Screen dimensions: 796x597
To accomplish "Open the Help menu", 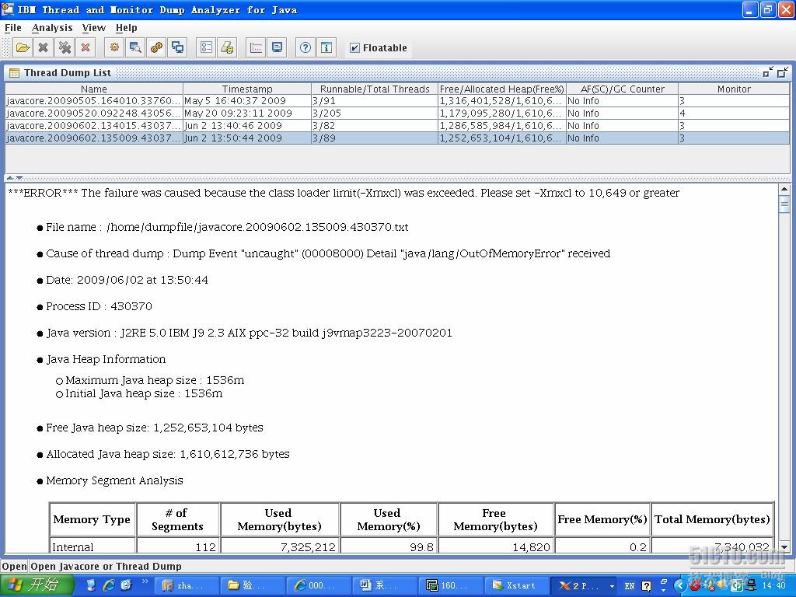I will (127, 28).
